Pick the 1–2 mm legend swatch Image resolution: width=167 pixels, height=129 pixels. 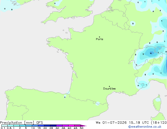(x=17, y=126)
